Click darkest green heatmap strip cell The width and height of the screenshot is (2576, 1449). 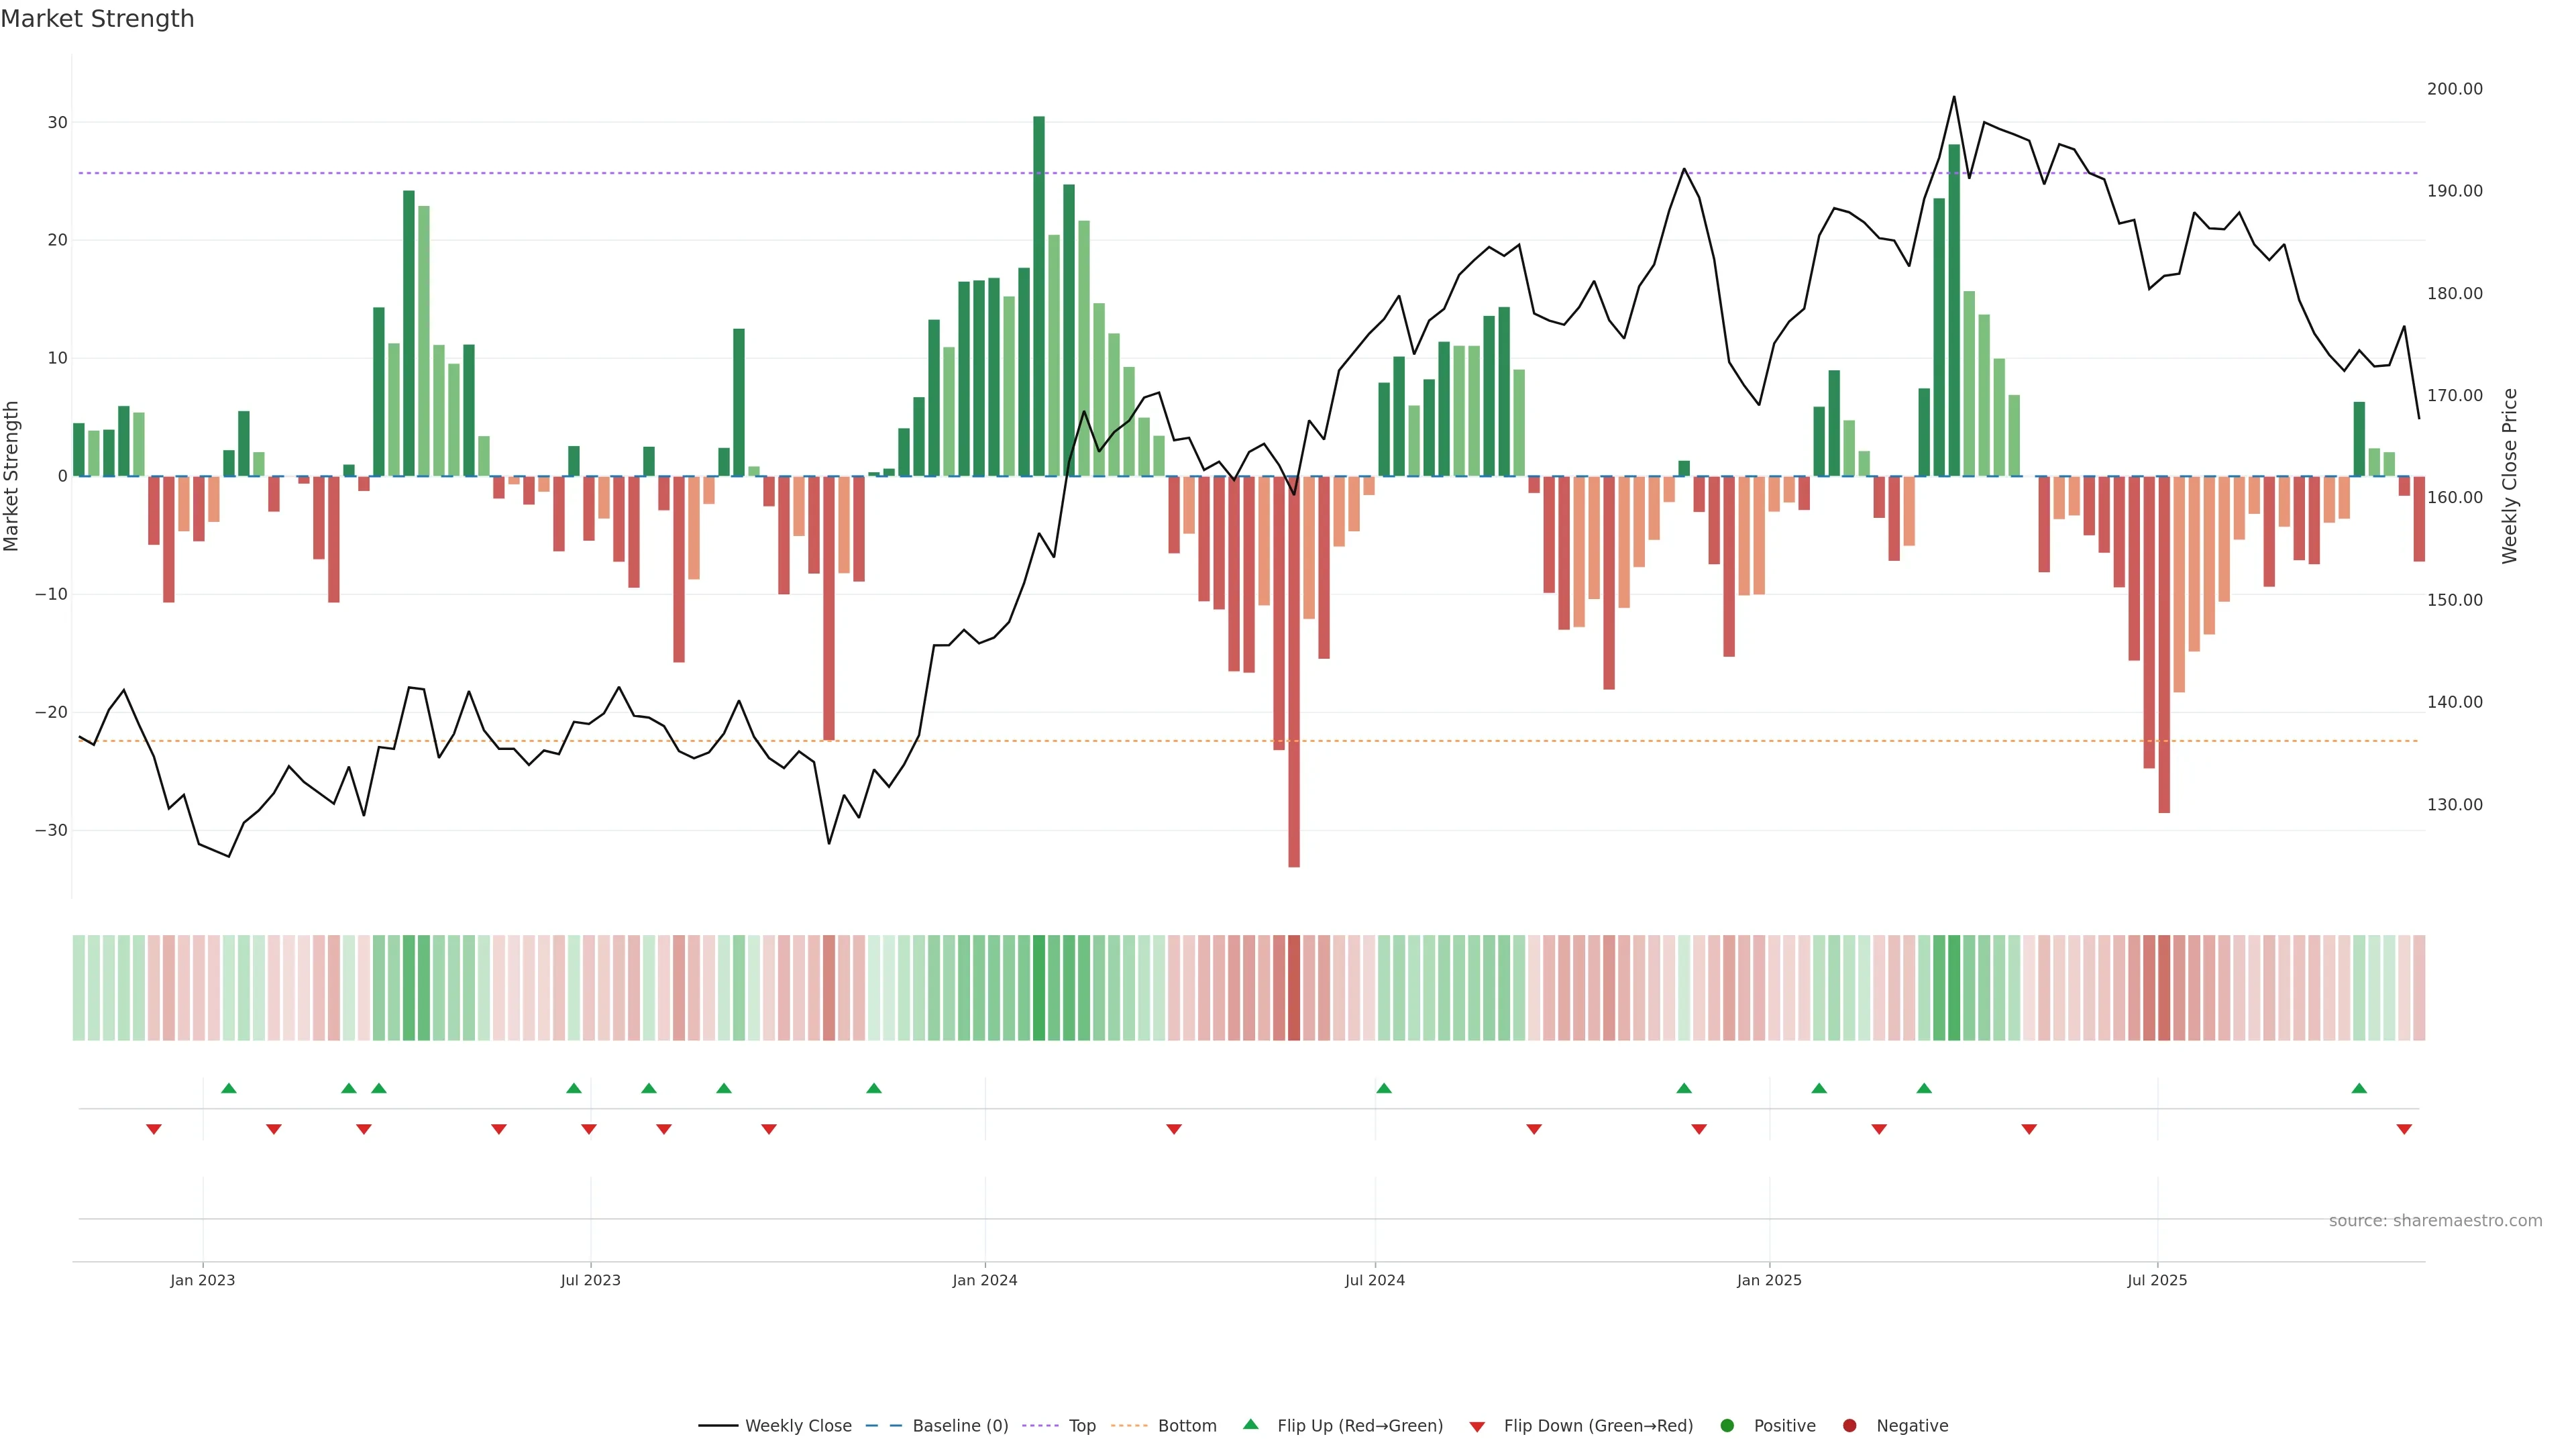coord(1039,987)
